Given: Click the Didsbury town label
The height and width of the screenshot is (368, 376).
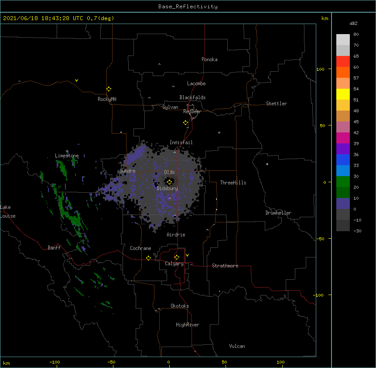Looking at the screenshot, I should coord(167,188).
